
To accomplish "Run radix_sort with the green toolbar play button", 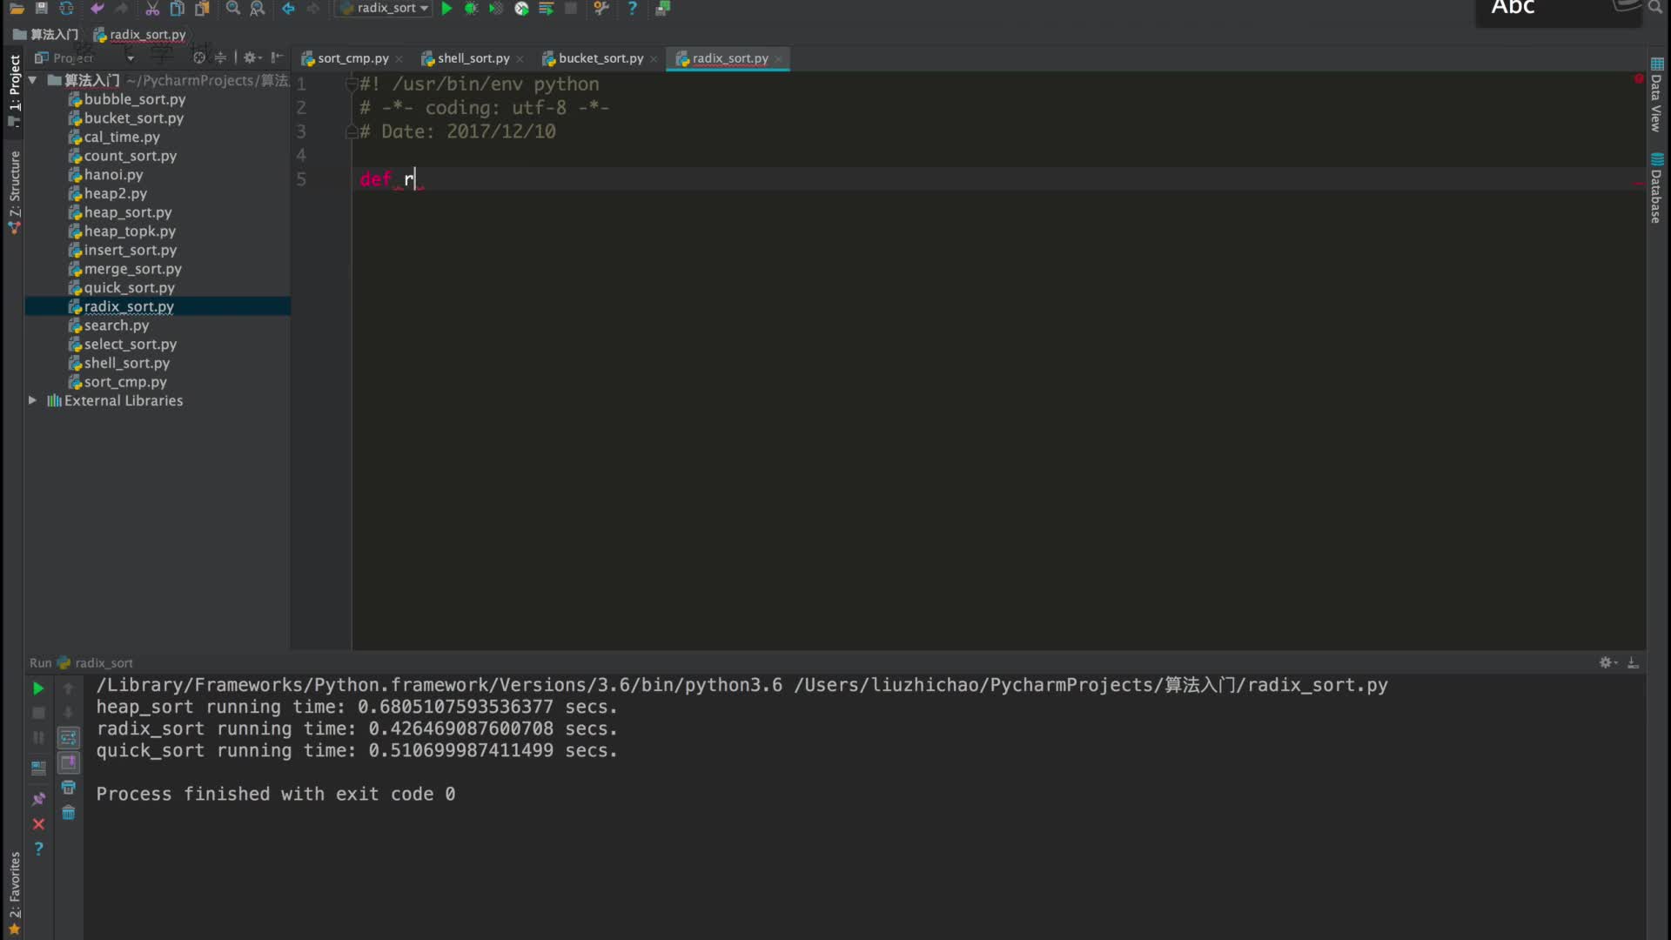I will pyautogui.click(x=446, y=8).
